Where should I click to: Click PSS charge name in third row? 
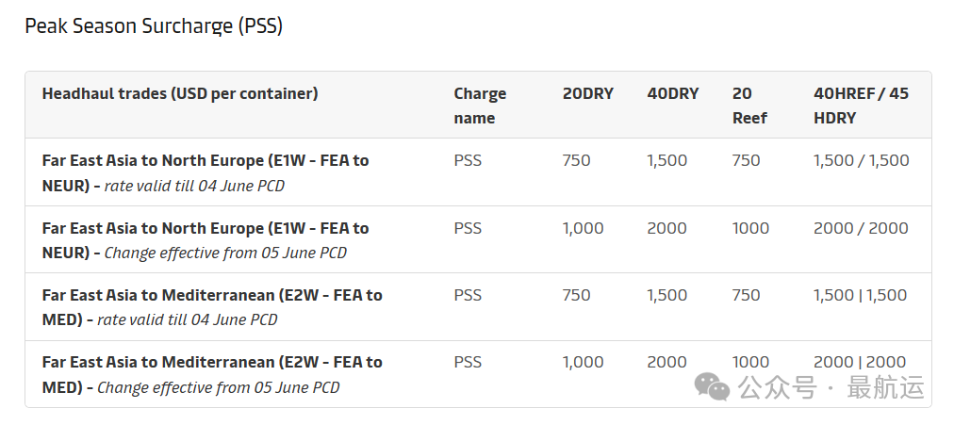click(x=468, y=295)
